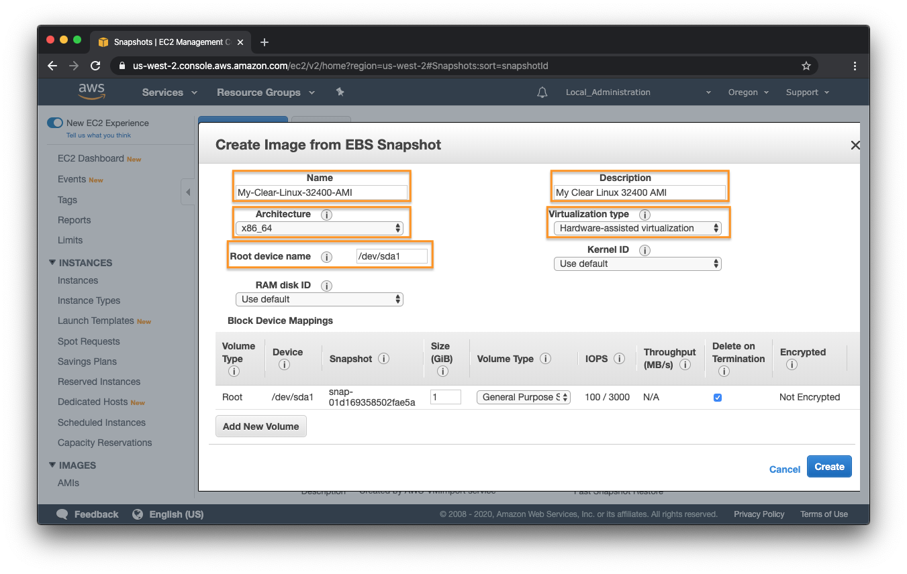Select the Snapshots browser tab

point(172,42)
